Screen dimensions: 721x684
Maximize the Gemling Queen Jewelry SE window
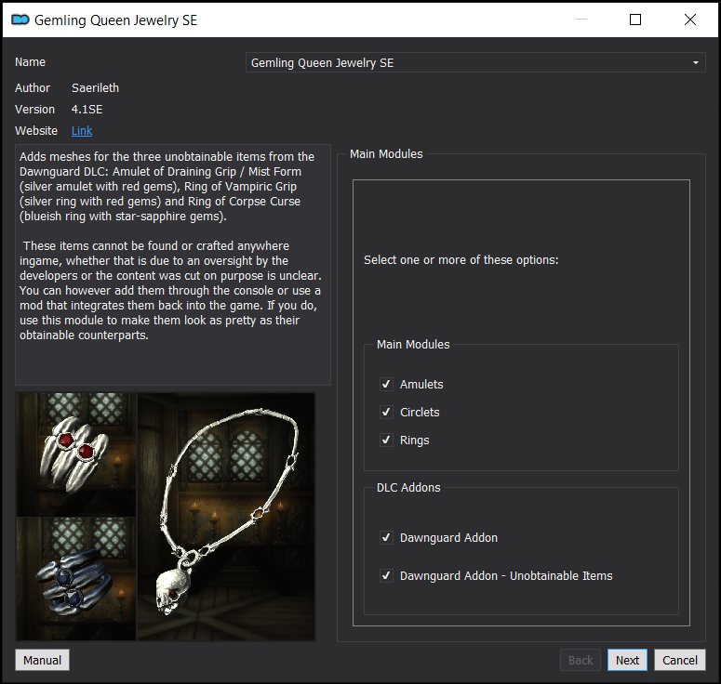pyautogui.click(x=635, y=20)
